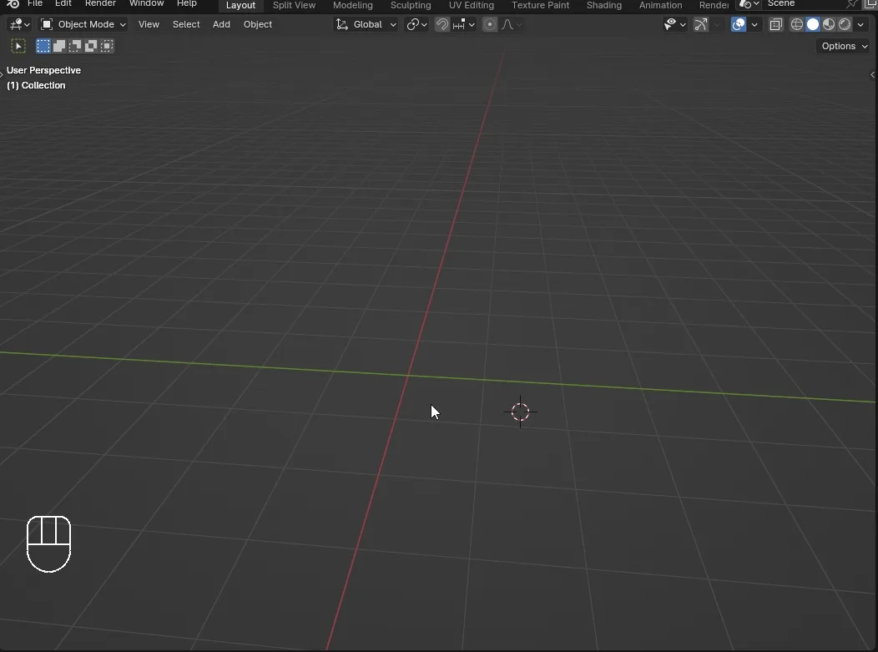Click the Select menu in the header

[186, 24]
